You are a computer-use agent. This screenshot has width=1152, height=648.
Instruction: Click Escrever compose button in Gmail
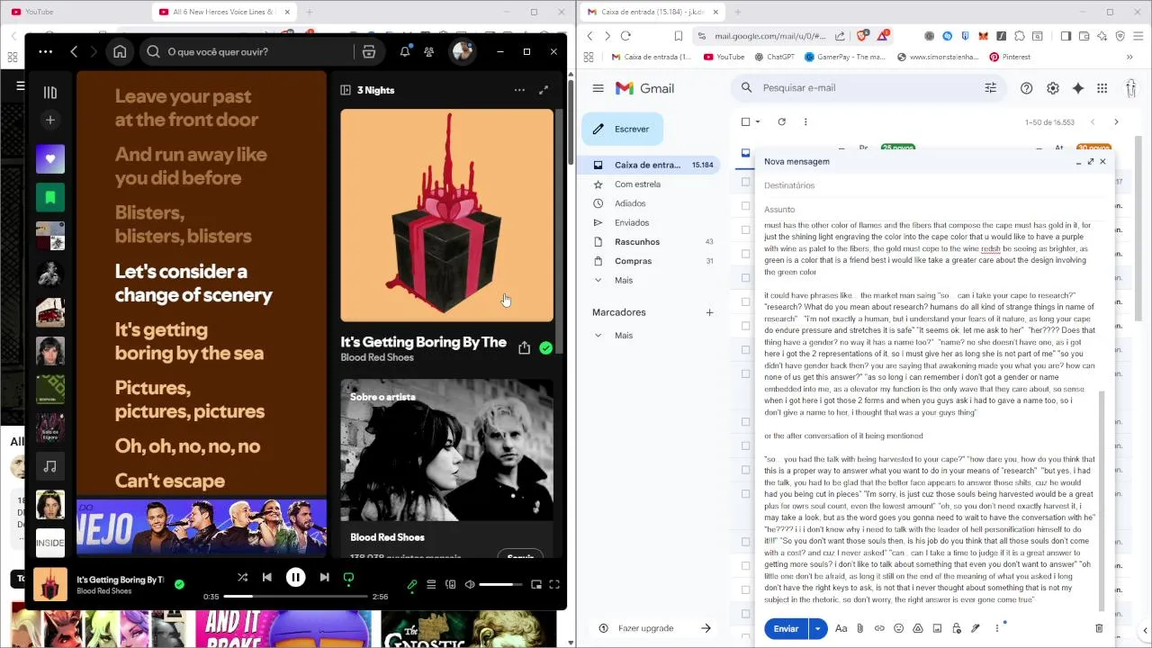point(623,129)
